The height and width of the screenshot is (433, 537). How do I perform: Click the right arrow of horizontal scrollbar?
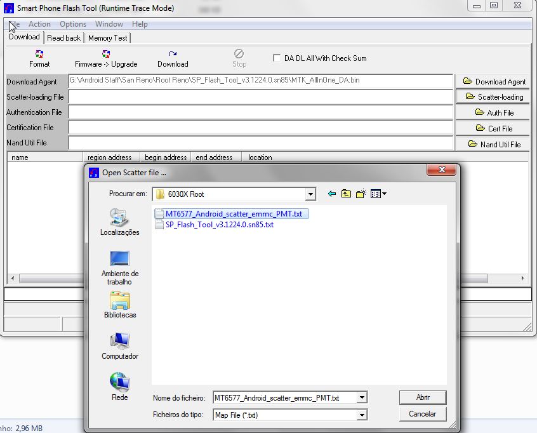522,278
